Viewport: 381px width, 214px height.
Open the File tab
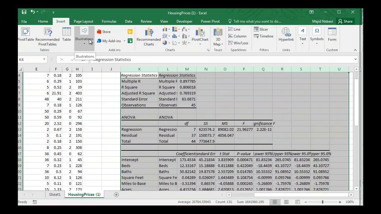click(24, 21)
